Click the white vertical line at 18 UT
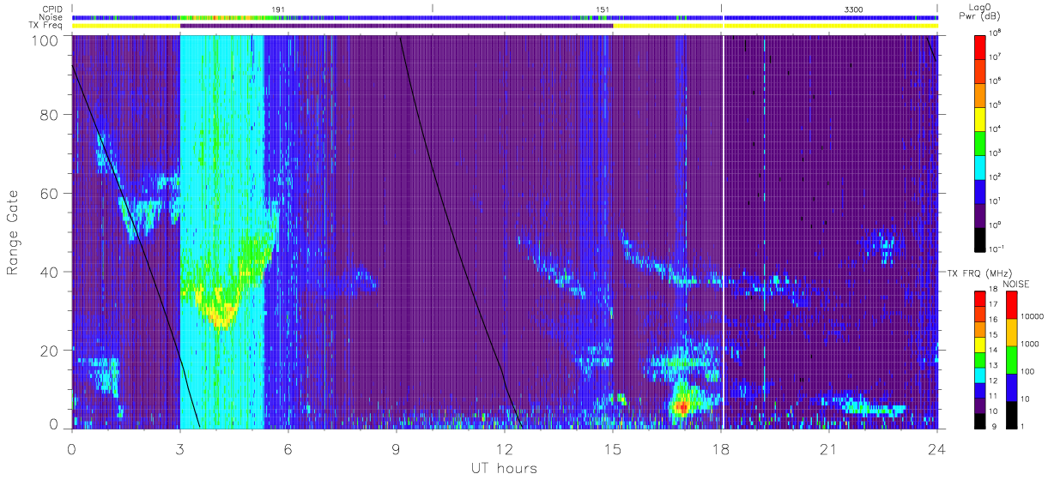Screen dimensions: 1054x486 tap(723, 231)
